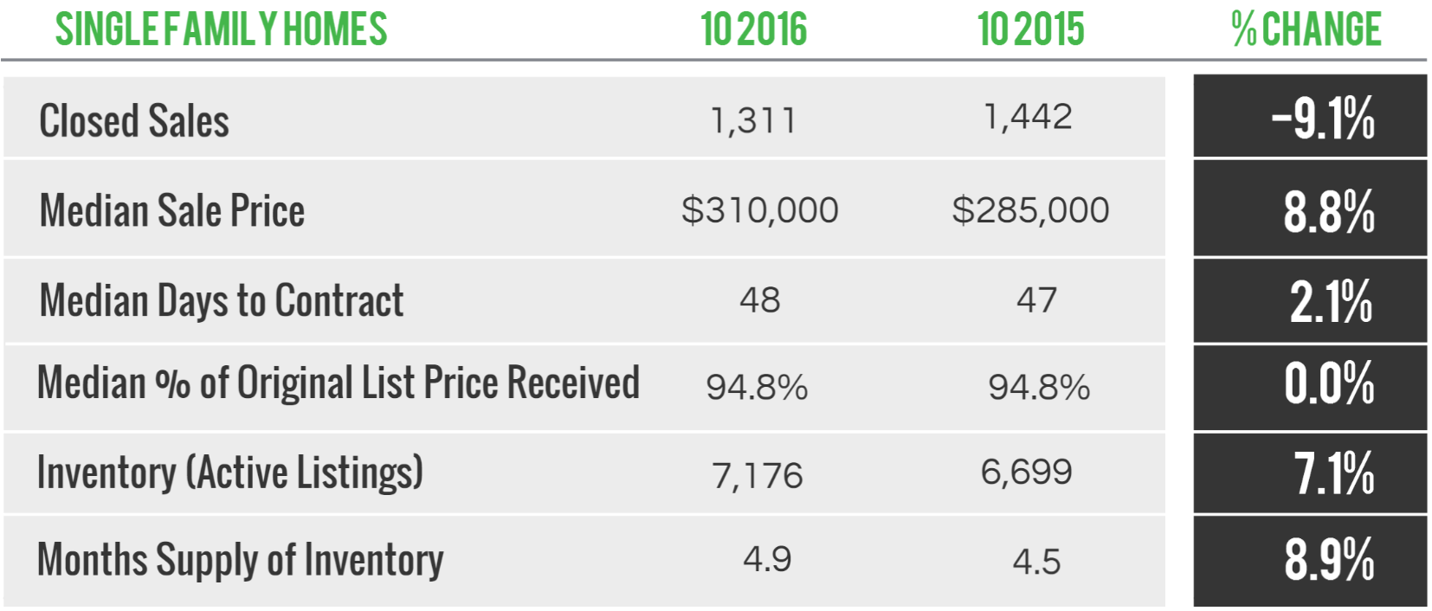
Task: Select the 1Q 2016 column header
Action: 753,29
